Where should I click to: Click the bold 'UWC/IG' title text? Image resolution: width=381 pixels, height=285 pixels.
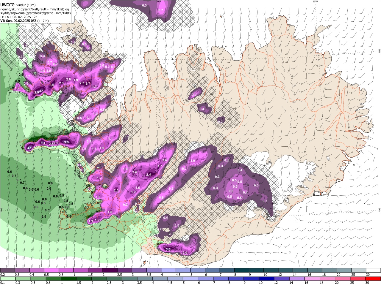point(7,5)
